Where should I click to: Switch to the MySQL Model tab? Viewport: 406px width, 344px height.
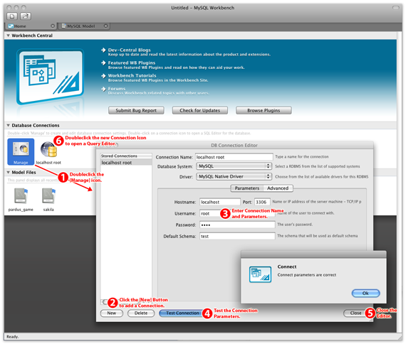(84, 26)
